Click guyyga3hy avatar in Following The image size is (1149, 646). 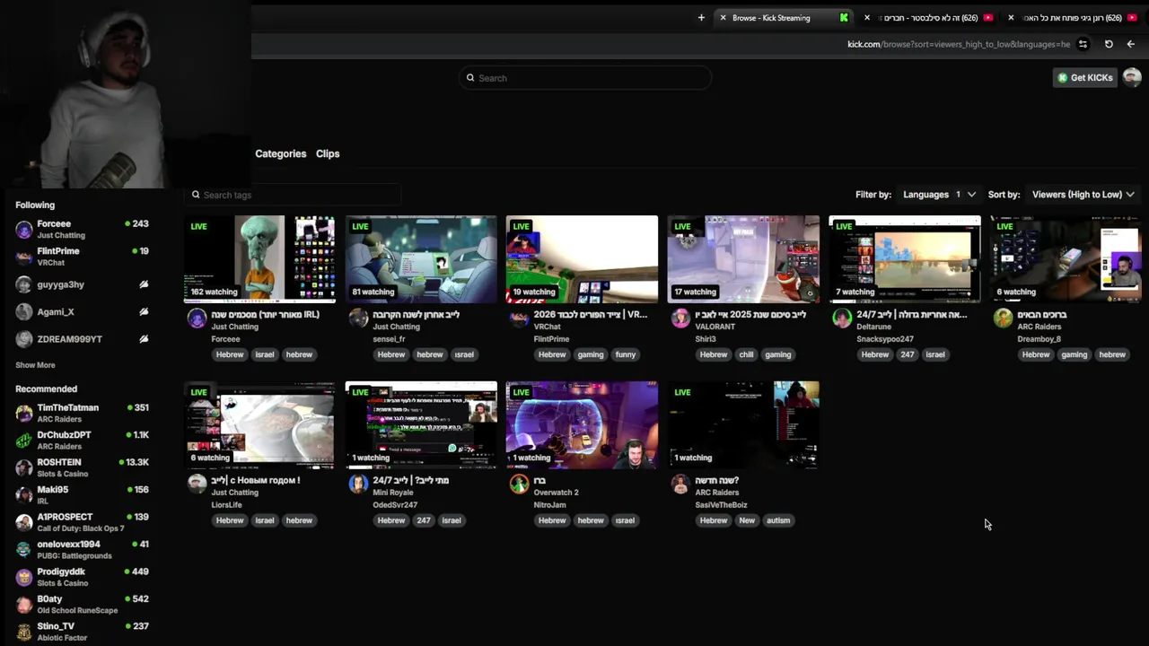[24, 284]
